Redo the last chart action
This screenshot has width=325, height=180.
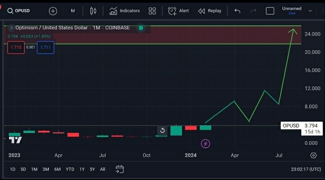click(253, 11)
